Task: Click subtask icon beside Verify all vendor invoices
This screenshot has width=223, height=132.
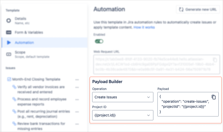Action: 14,87
